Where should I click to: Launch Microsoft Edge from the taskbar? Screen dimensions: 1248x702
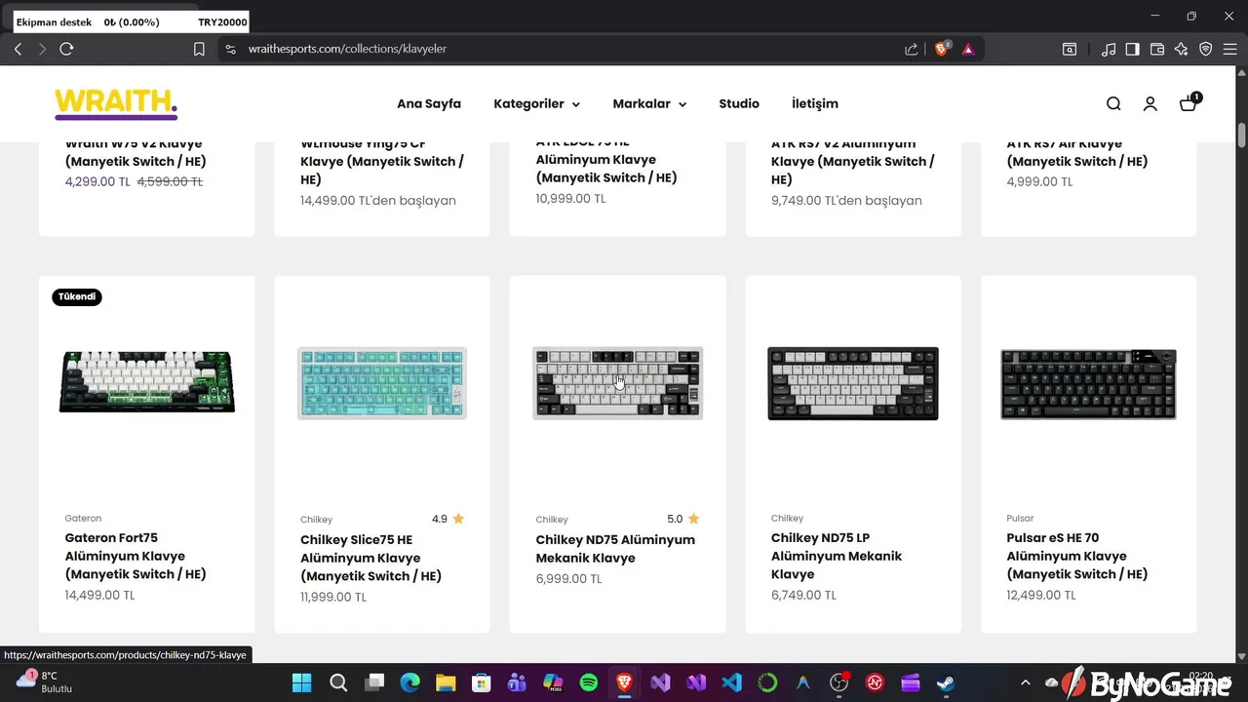point(409,682)
